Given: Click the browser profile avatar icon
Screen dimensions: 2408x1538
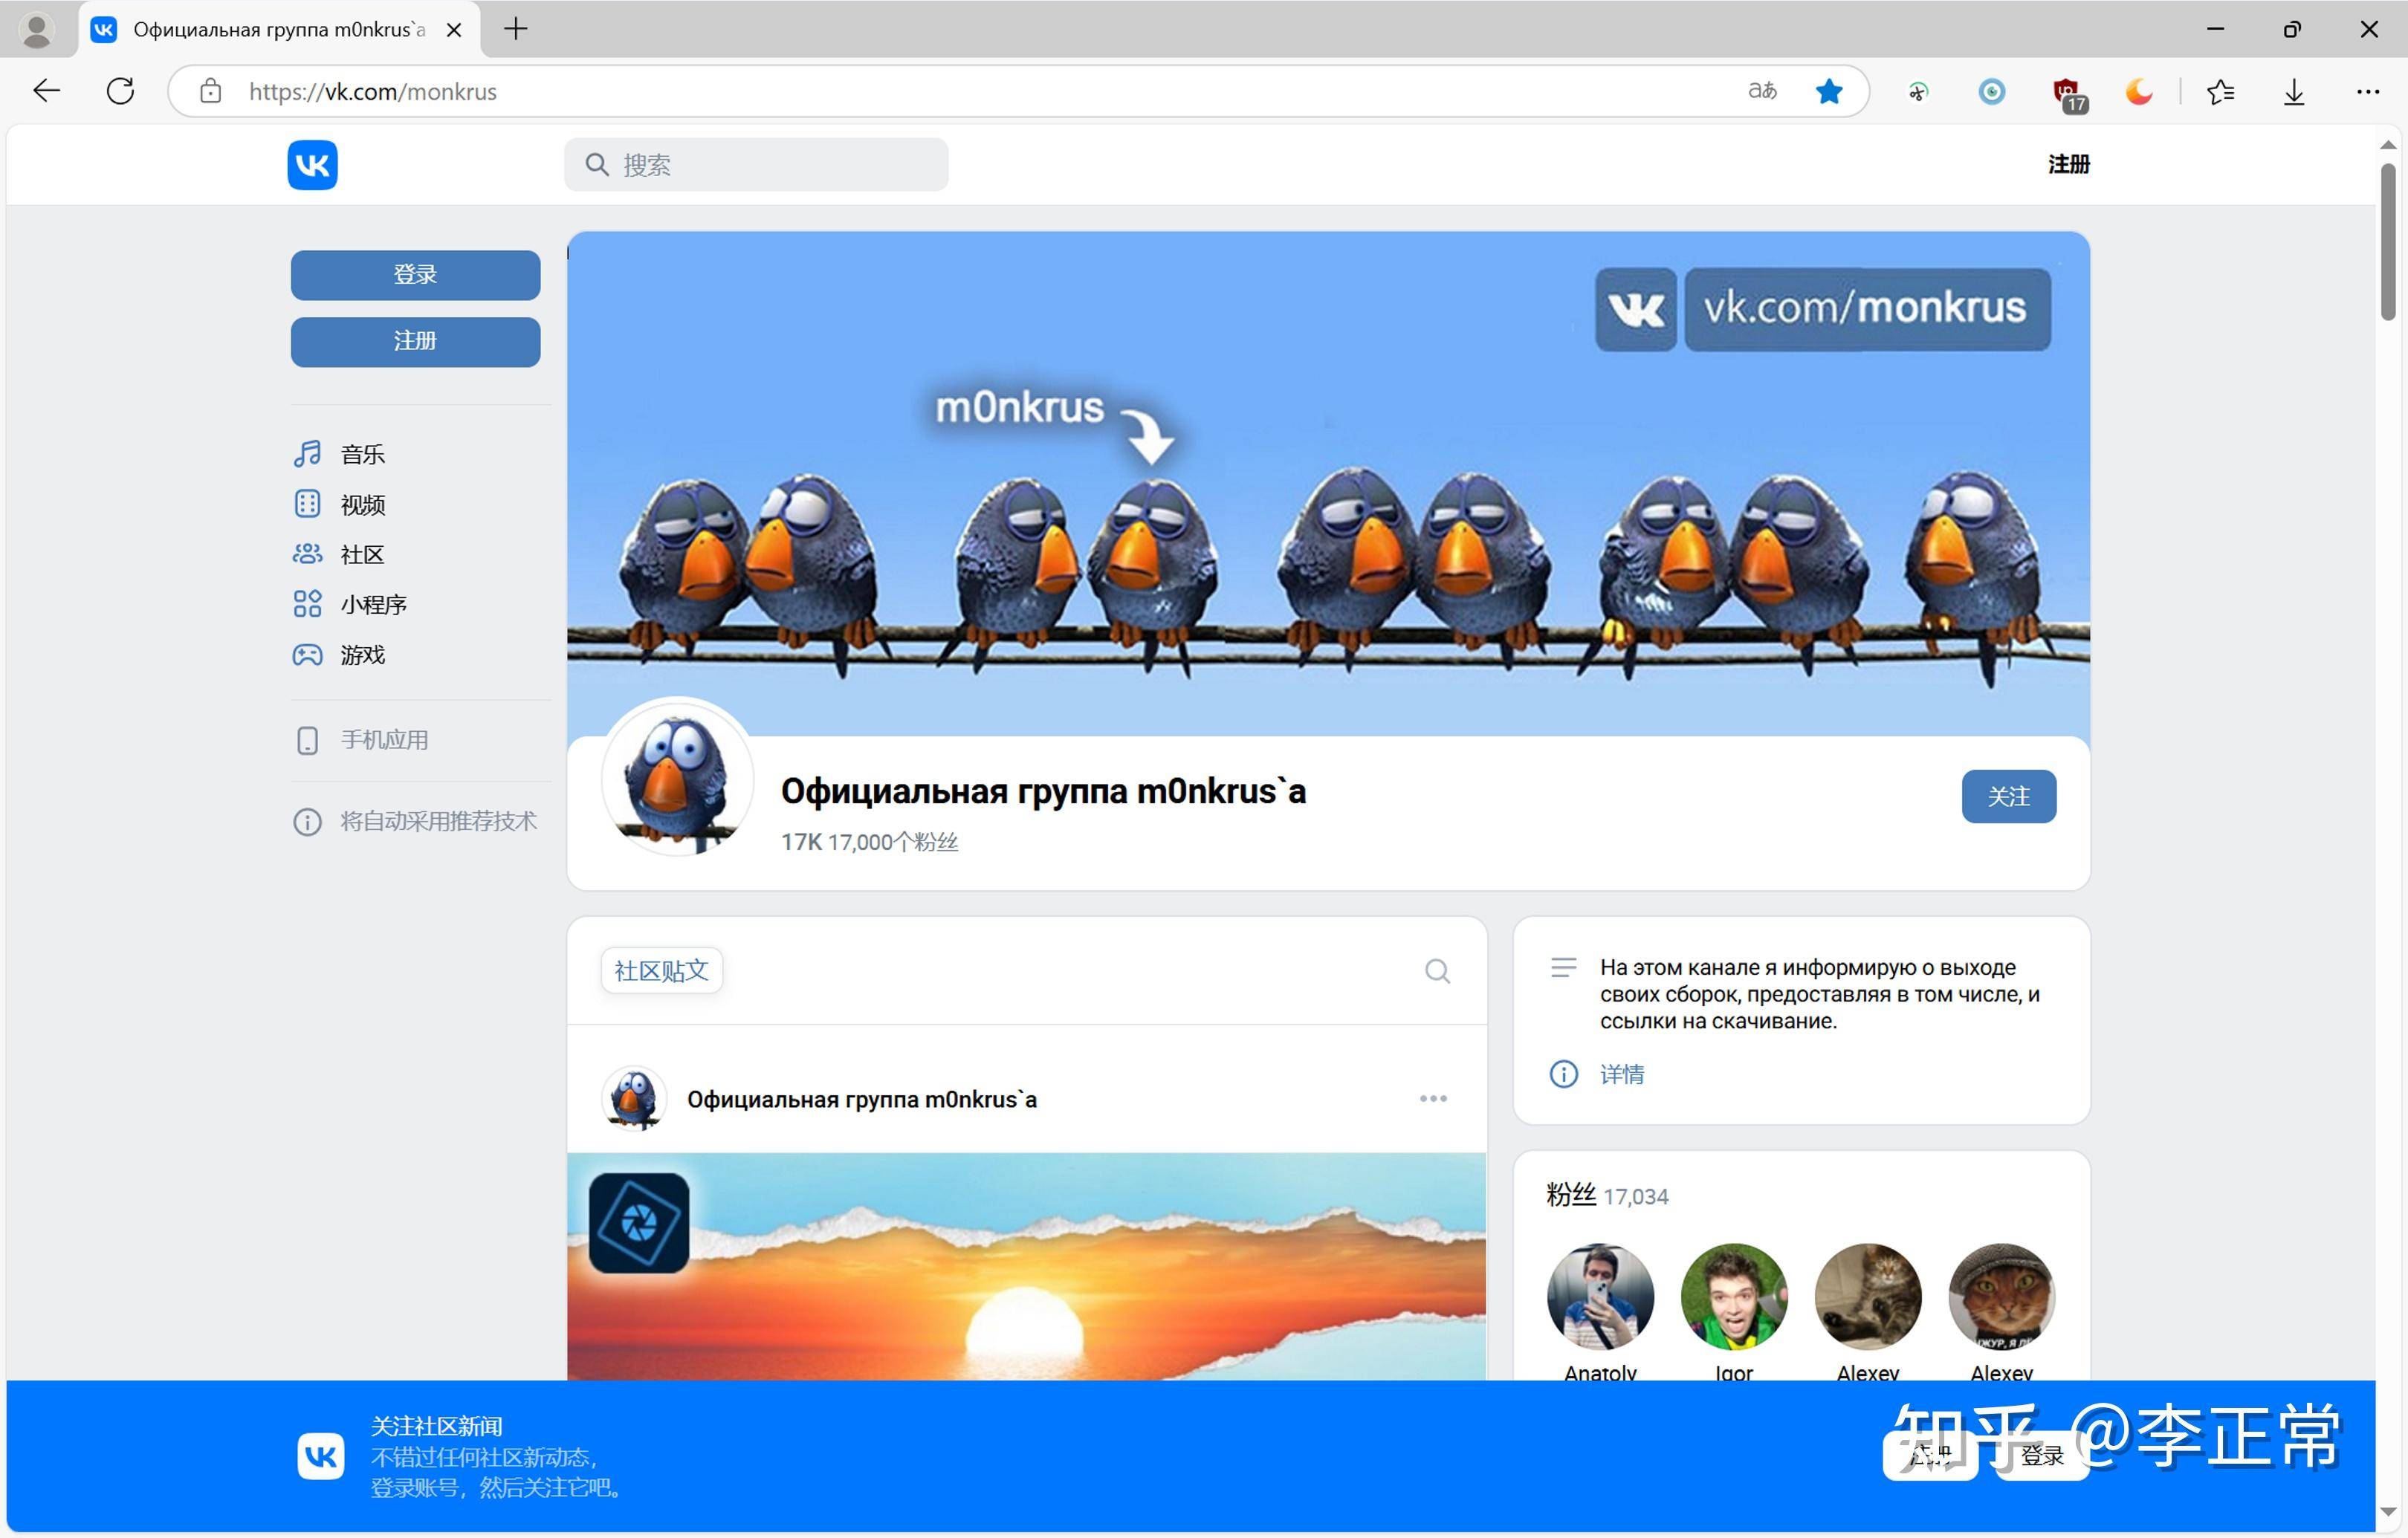Looking at the screenshot, I should pyautogui.click(x=37, y=29).
